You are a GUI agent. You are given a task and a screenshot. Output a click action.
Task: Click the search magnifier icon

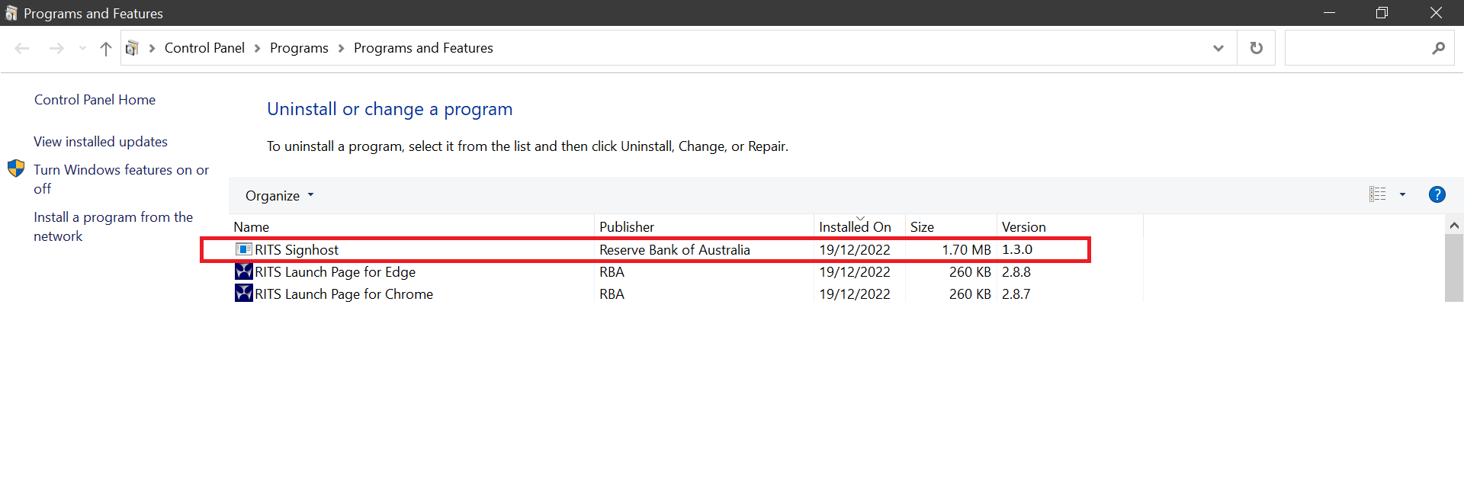(1438, 48)
